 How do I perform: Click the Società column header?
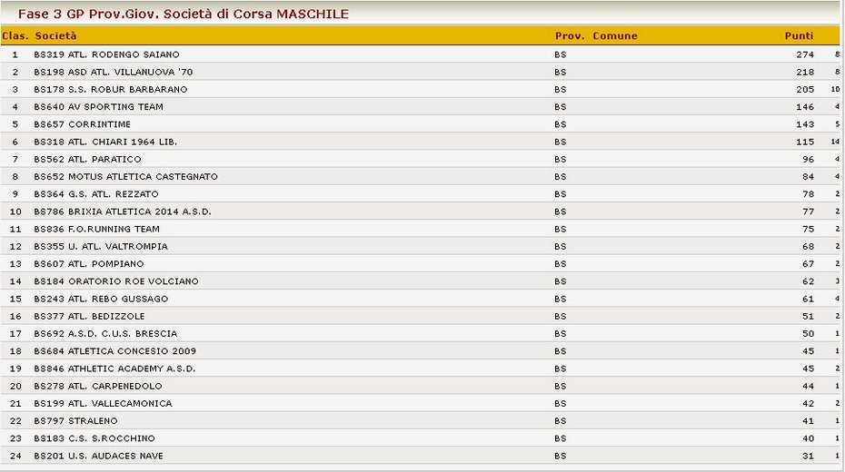(55, 36)
